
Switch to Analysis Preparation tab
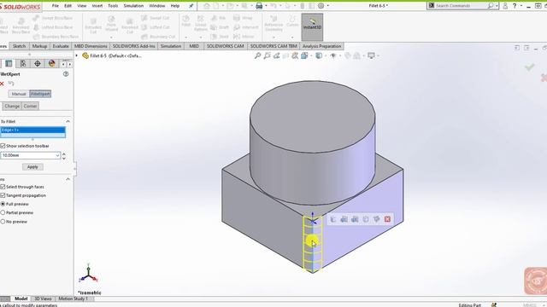pyautogui.click(x=321, y=46)
